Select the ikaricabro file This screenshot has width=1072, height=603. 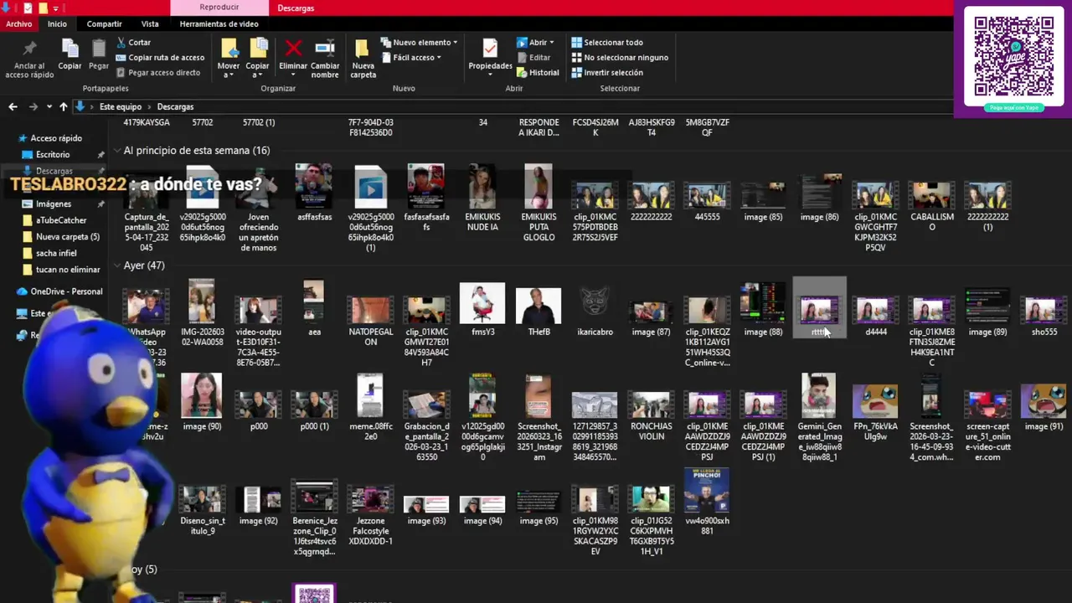[595, 310]
